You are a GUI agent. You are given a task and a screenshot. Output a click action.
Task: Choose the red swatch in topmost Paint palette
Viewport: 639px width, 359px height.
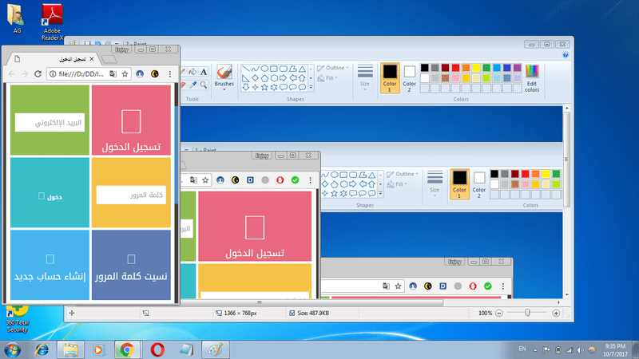tap(456, 68)
